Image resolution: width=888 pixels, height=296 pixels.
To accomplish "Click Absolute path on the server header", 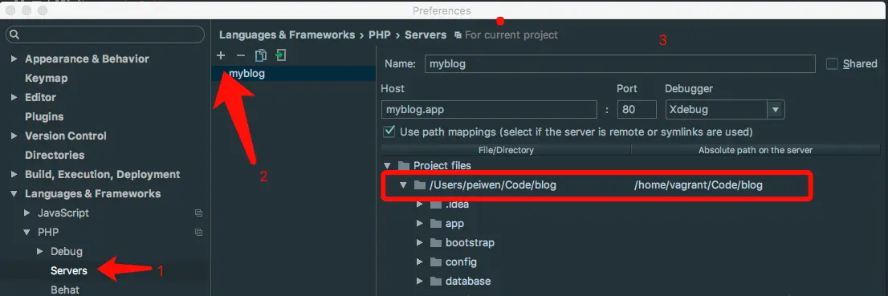I will [x=756, y=150].
